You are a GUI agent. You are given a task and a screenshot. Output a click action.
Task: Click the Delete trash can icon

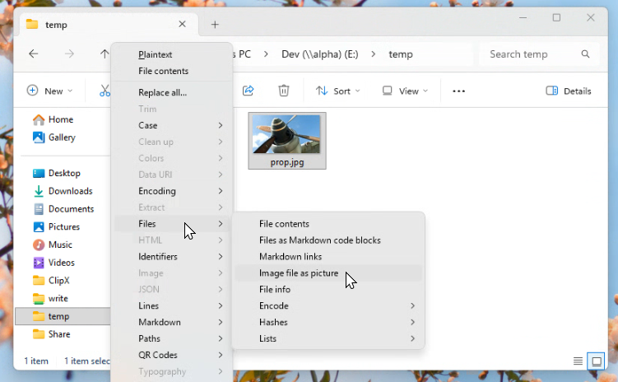pyautogui.click(x=283, y=91)
